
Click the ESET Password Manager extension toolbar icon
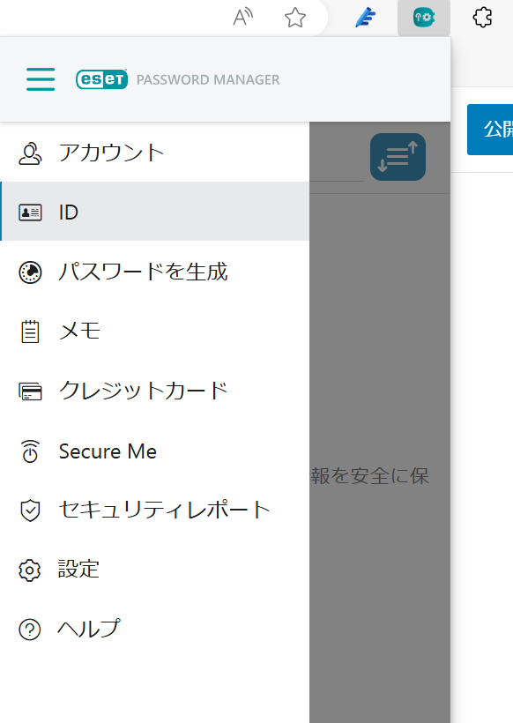[424, 18]
